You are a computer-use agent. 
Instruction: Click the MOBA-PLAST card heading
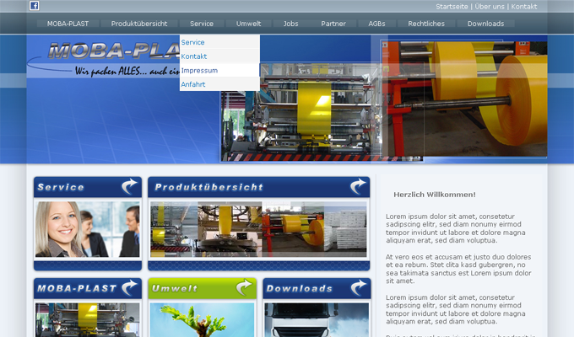point(77,288)
